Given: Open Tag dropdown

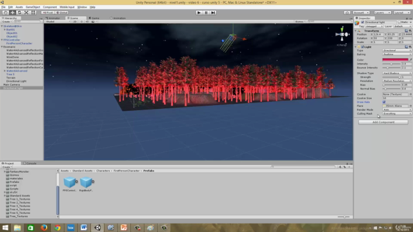Looking at the screenshot, I should tap(374, 26).
